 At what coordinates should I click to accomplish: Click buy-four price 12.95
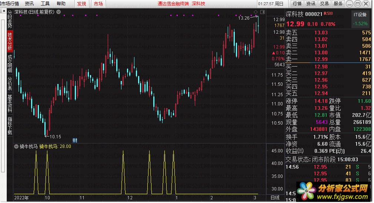pos(321,87)
